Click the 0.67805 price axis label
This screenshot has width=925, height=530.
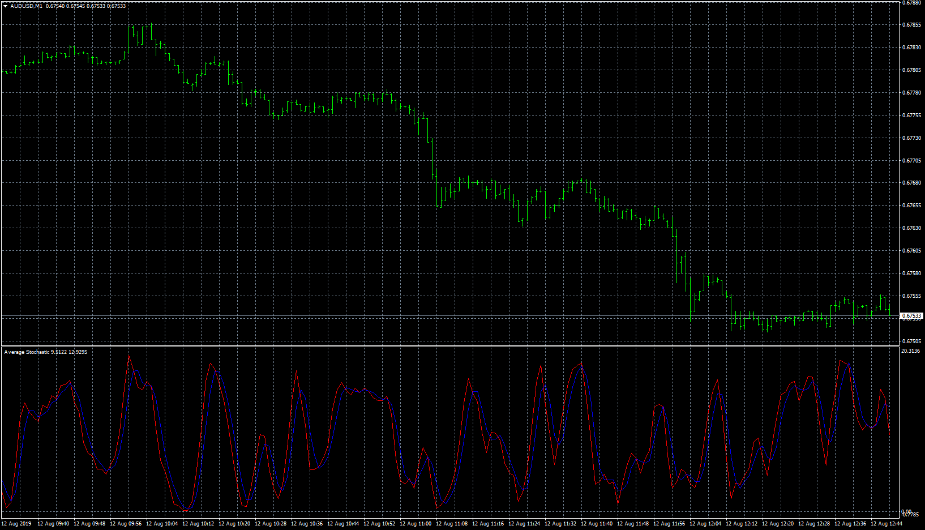(911, 70)
